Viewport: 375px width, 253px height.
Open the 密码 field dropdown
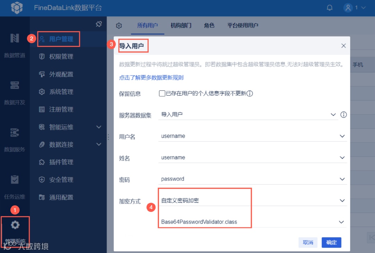point(252,179)
